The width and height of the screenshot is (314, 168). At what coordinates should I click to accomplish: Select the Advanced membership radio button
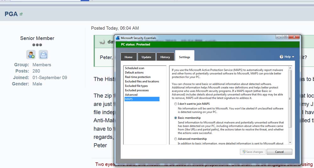click(x=175, y=139)
